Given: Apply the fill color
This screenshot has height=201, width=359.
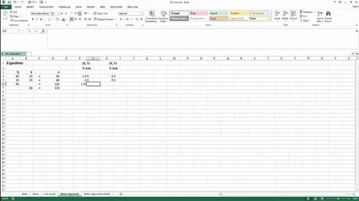Looking at the screenshot, I should pyautogui.click(x=57, y=20).
